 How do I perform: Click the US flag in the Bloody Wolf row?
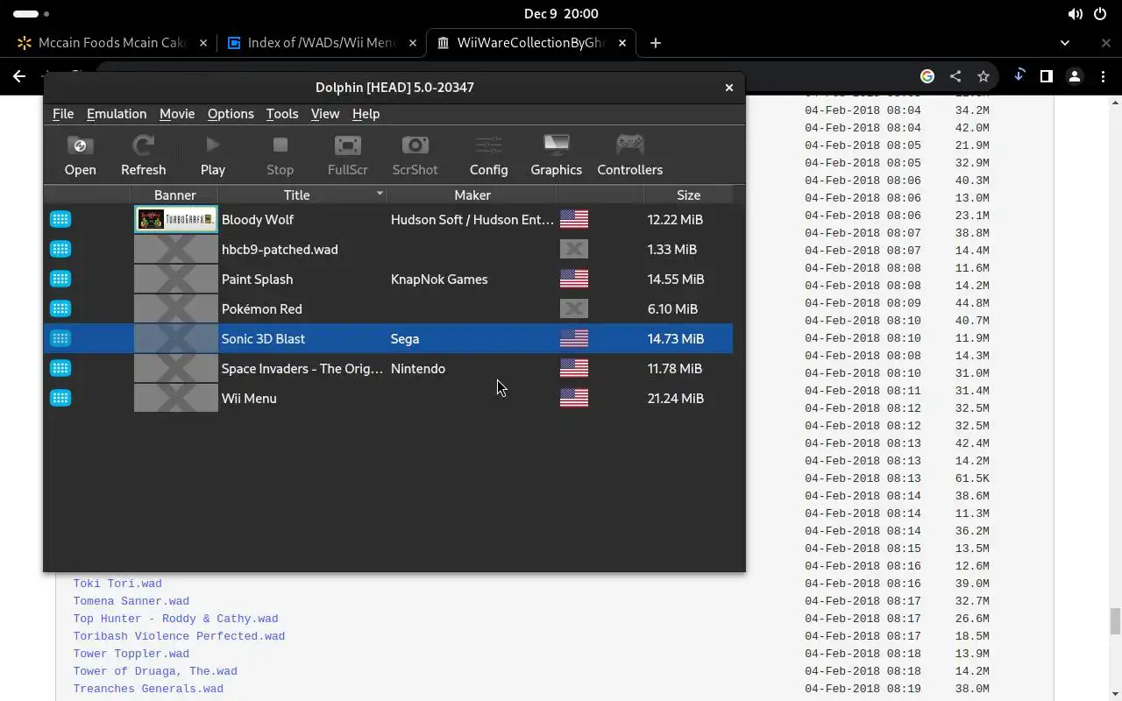coord(574,219)
